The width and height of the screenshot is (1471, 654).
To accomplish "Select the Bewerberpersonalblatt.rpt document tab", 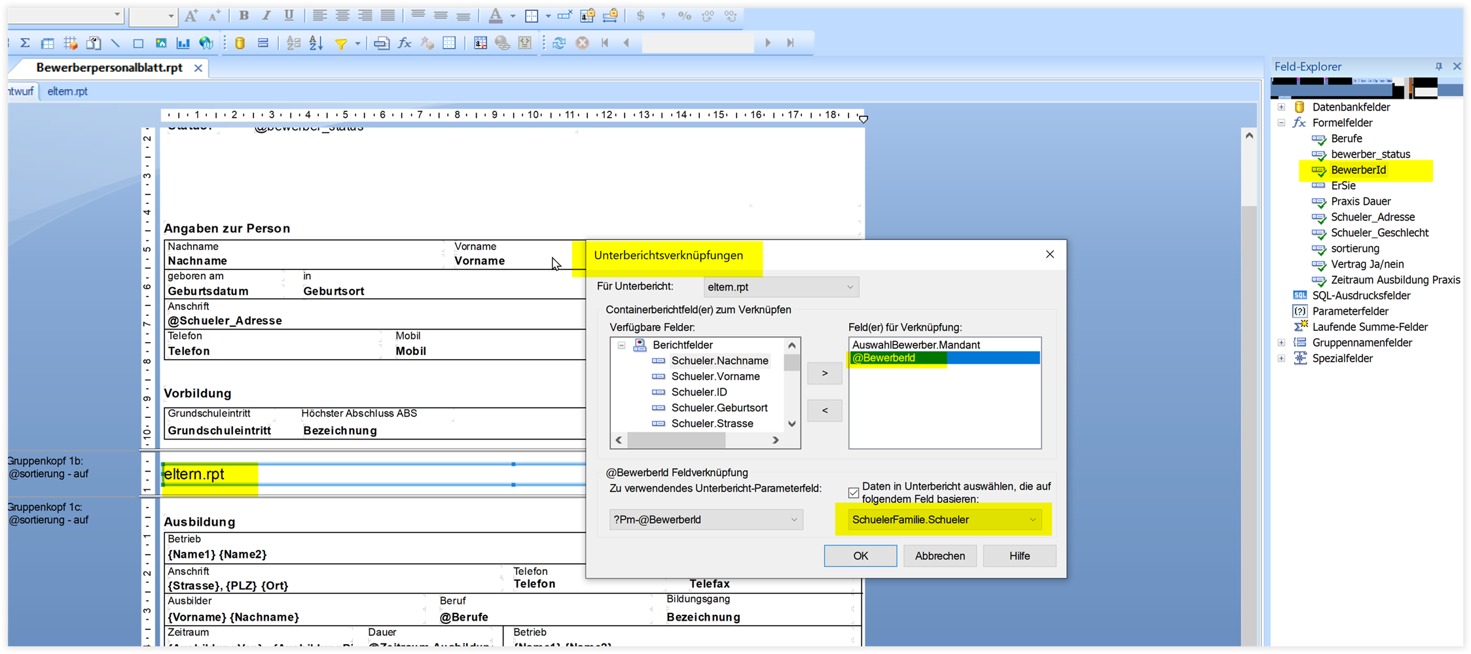I will [x=109, y=68].
